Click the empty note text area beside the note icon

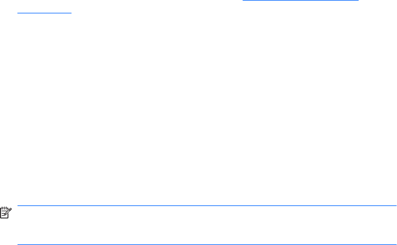(x=207, y=225)
